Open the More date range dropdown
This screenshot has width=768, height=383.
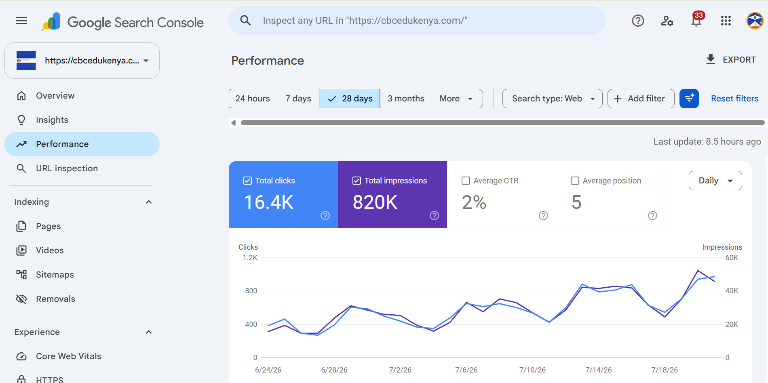[x=457, y=99]
